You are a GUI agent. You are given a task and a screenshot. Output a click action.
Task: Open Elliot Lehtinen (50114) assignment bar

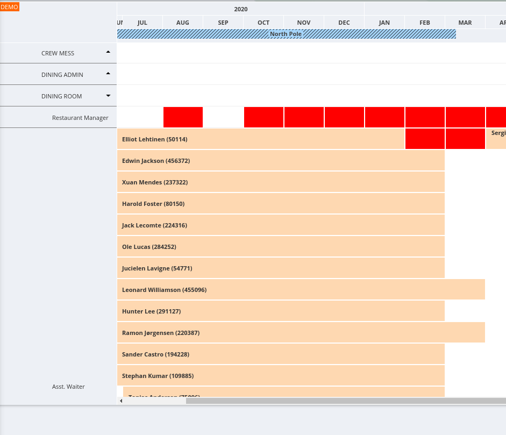[261, 139]
